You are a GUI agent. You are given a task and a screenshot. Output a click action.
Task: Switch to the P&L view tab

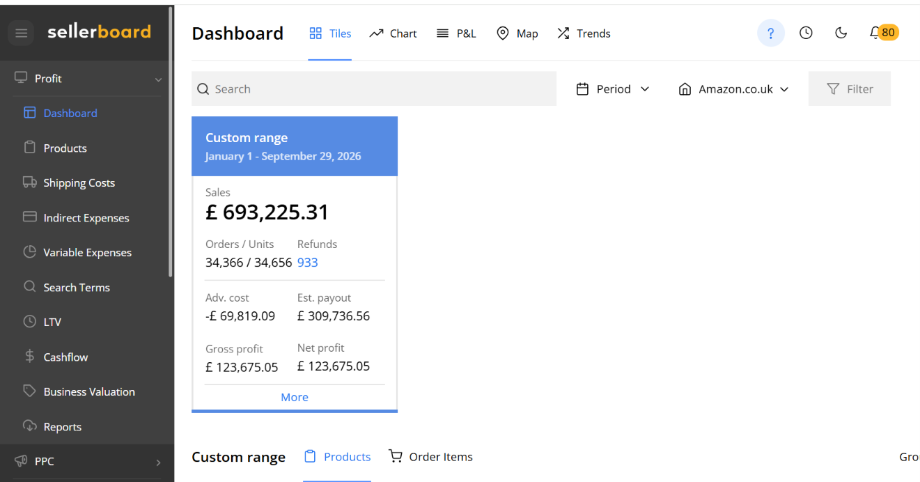[456, 33]
